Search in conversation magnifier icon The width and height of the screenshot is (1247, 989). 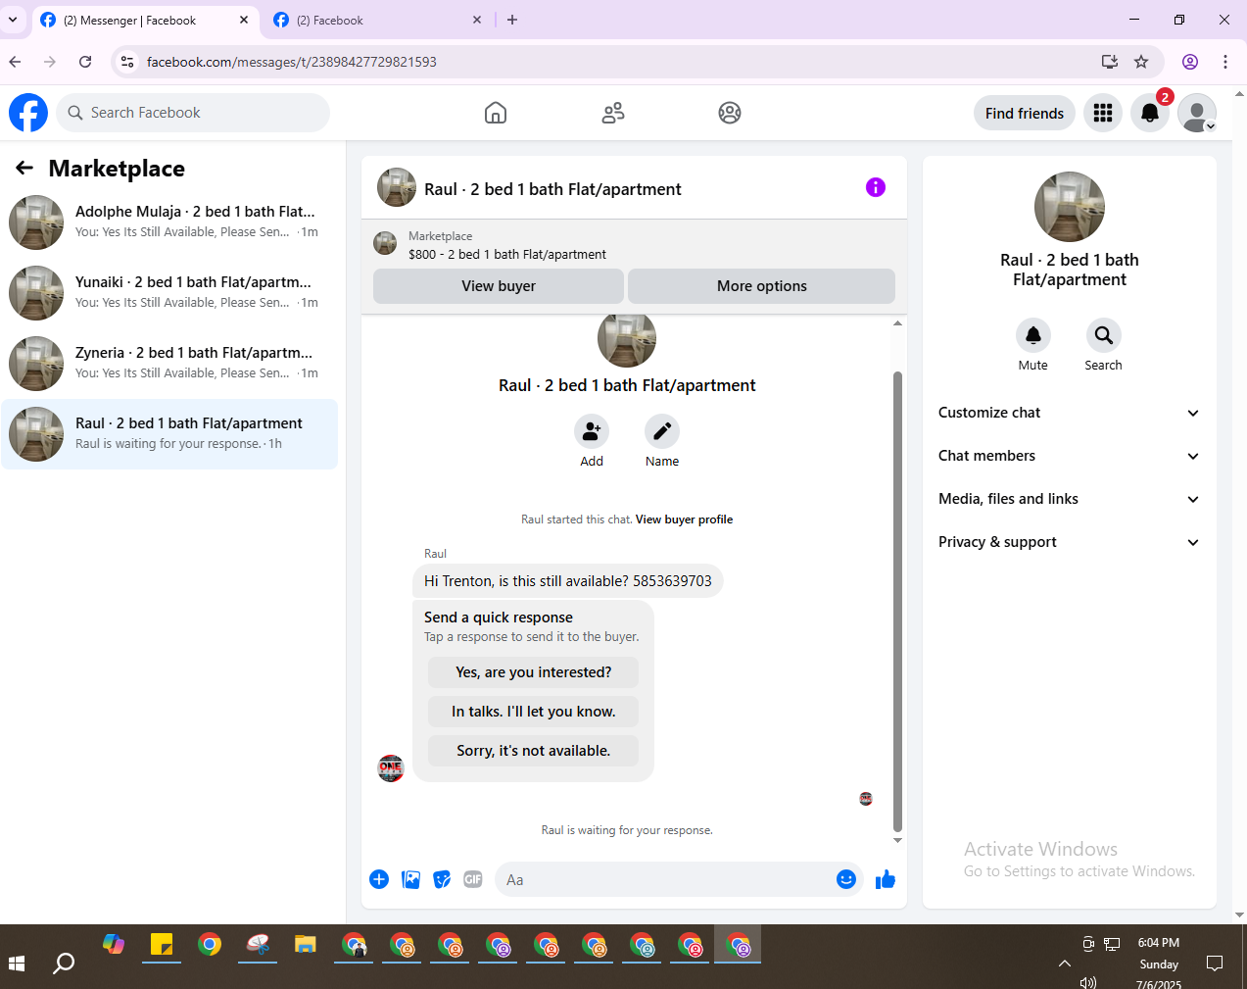pos(1104,335)
